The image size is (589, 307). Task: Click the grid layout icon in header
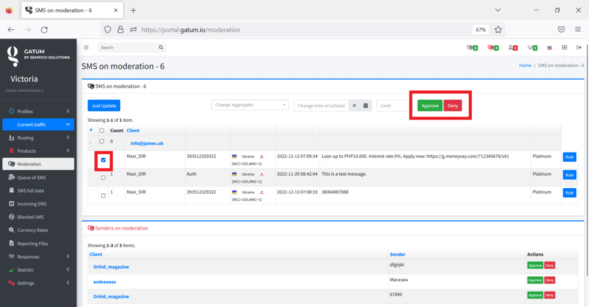[564, 48]
